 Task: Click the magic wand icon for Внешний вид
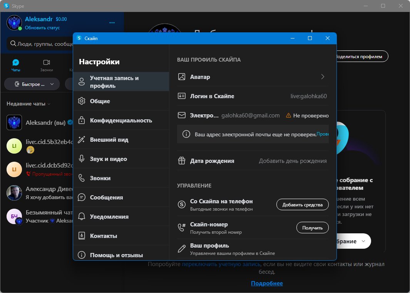click(x=82, y=139)
